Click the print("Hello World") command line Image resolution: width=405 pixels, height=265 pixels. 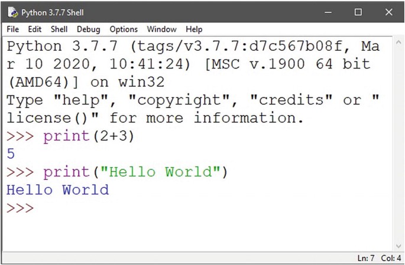(135, 172)
